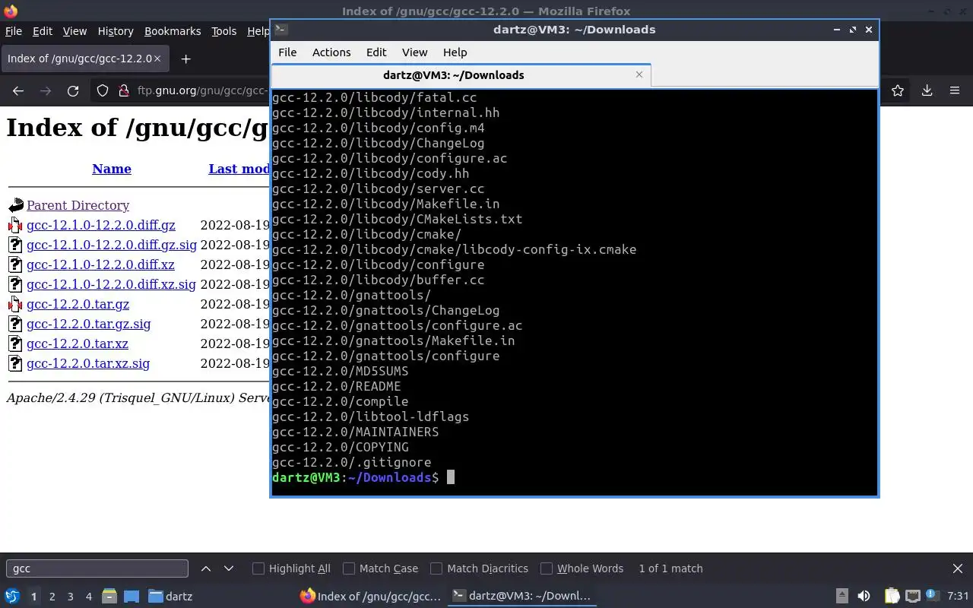Open terminal File menu
The width and height of the screenshot is (973, 608).
(287, 52)
